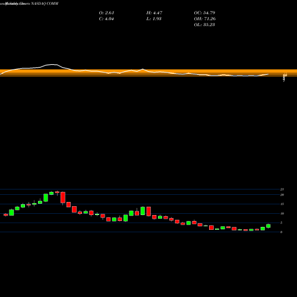
Task: Click the peak of the white indicator line
Action: [x=52, y=64]
